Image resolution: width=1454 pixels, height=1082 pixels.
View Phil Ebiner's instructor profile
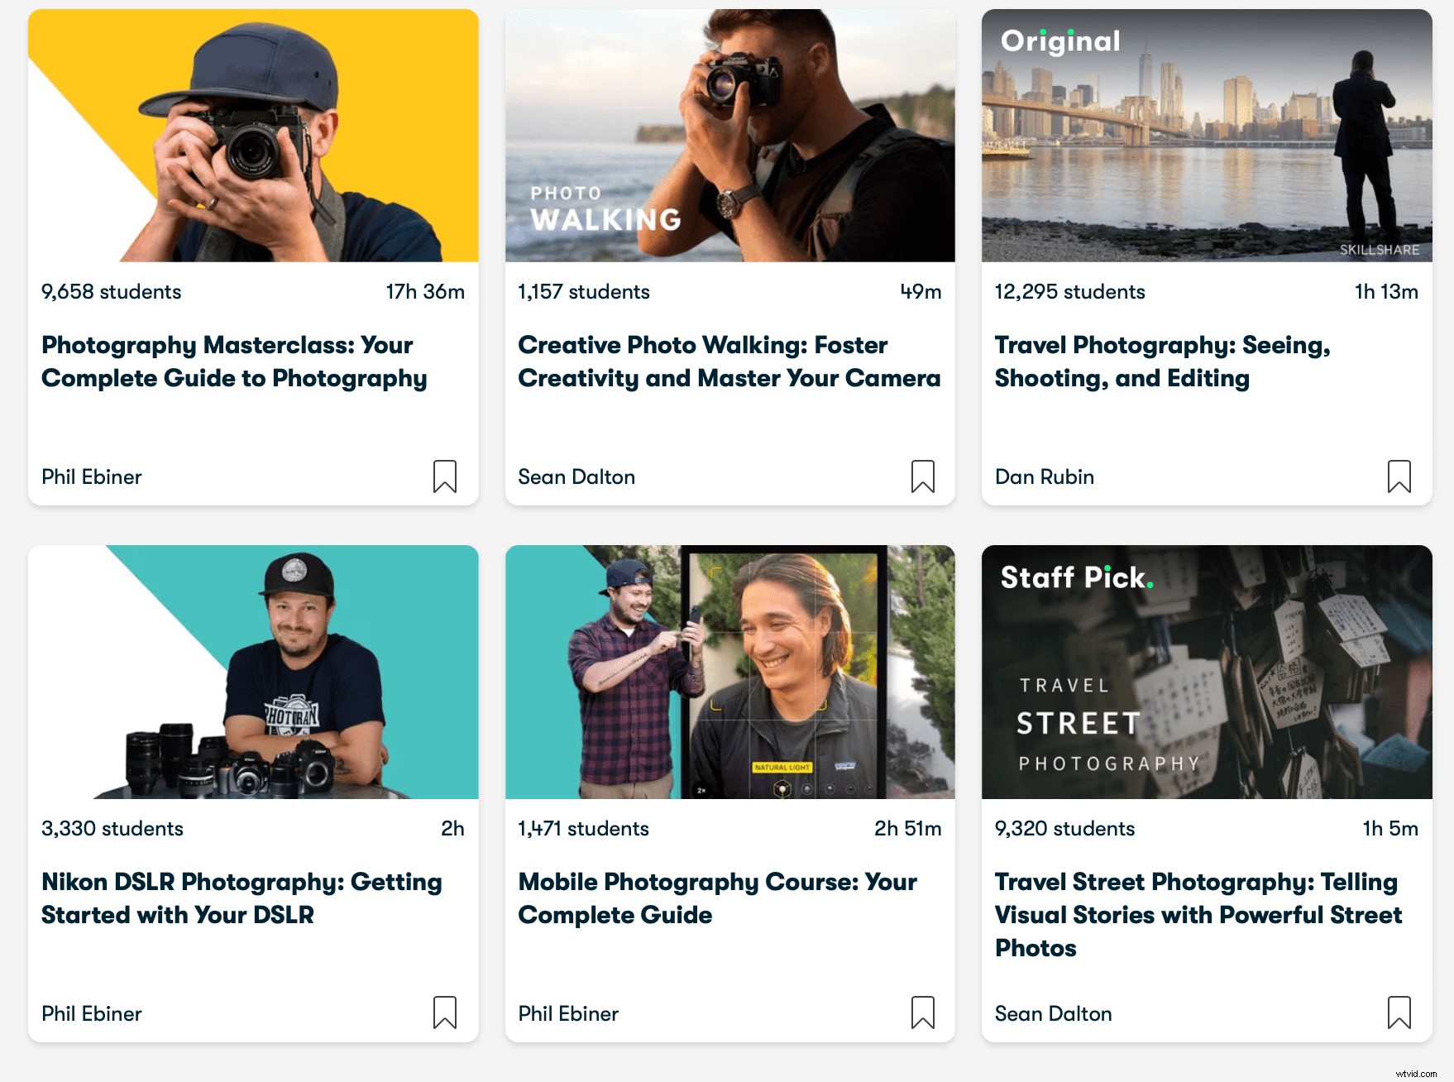tap(91, 476)
